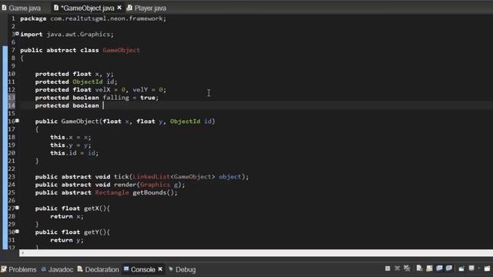Image resolution: width=493 pixels, height=277 pixels.
Task: Toggle Pin Console button
Action: [461, 269]
